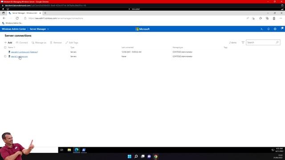Open the Windows 11 Start button
285x160 pixels.
pos(130,156)
